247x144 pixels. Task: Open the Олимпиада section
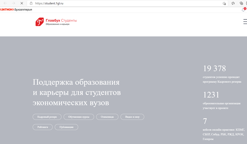point(107,117)
